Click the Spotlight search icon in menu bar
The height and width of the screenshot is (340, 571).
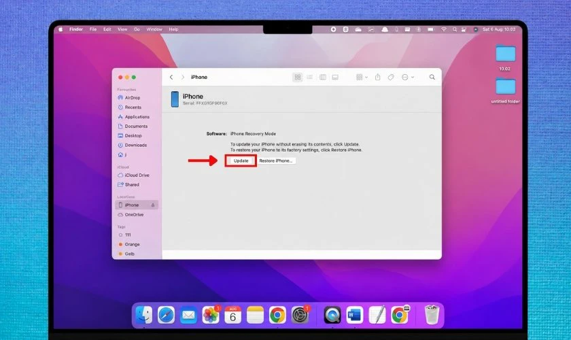coord(455,29)
